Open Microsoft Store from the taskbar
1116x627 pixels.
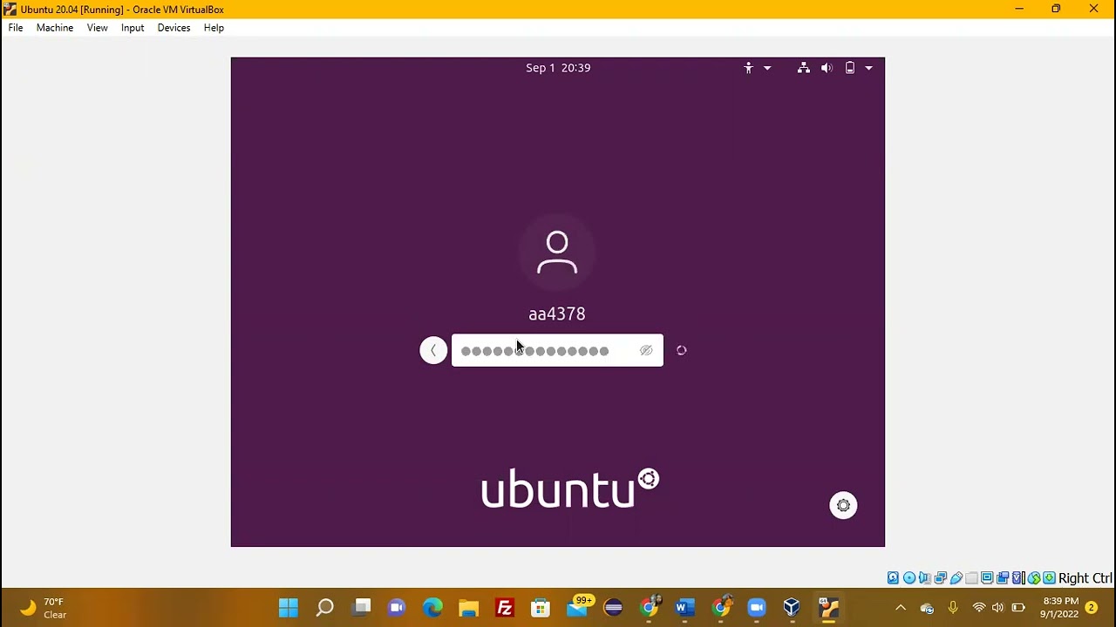(541, 607)
